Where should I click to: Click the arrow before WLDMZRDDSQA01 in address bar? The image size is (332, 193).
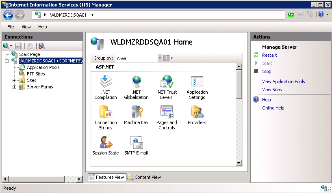(45, 15)
